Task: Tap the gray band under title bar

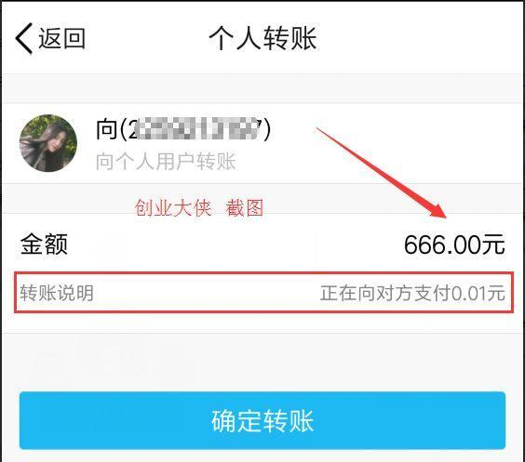Action: (262, 88)
